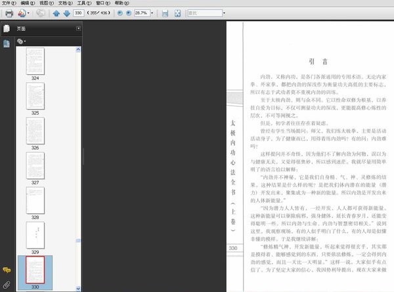This screenshot has width=394, height=292.
Task: Select page thumbnail 326
Action: click(35, 131)
